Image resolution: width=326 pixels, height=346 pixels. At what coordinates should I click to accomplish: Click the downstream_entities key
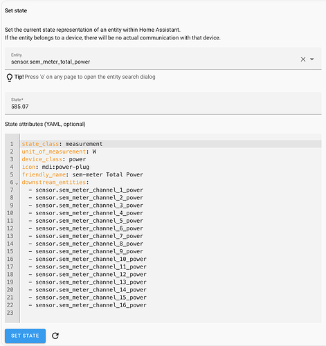pos(54,182)
